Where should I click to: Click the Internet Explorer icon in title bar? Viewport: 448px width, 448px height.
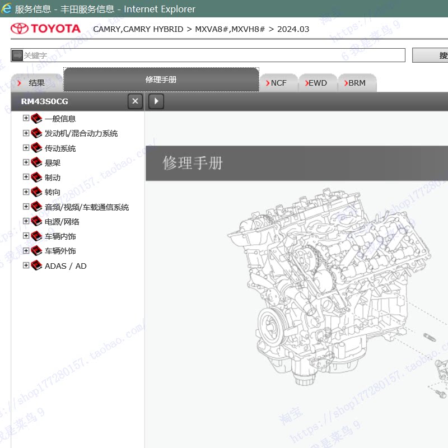point(6,8)
